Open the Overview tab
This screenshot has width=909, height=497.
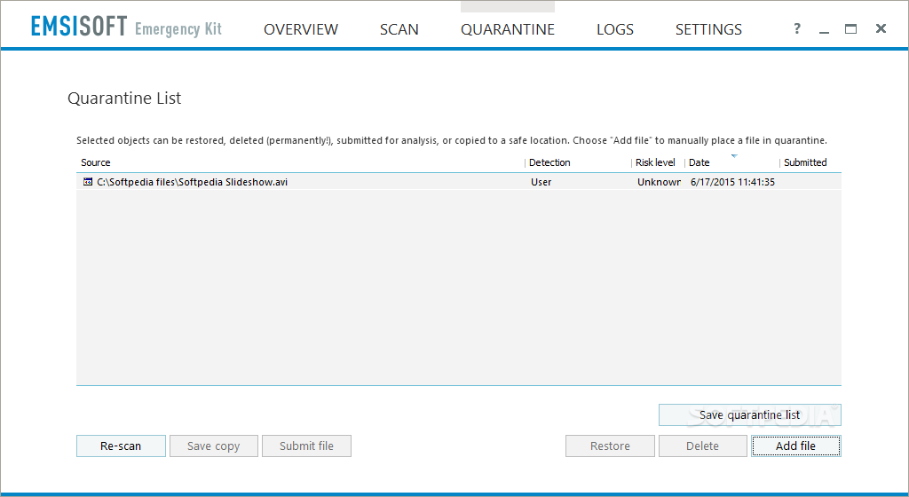pyautogui.click(x=300, y=29)
